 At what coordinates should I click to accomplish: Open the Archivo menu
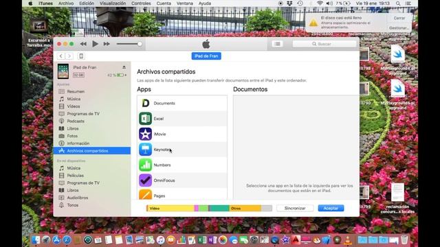66,3
